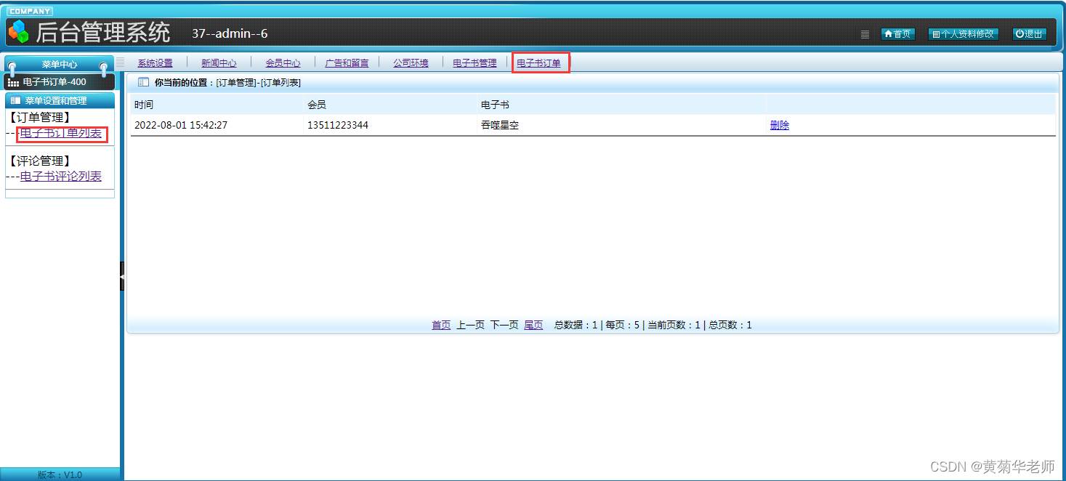
Task: Collapse the sidebar using the dark edge handle
Action: pos(121,276)
